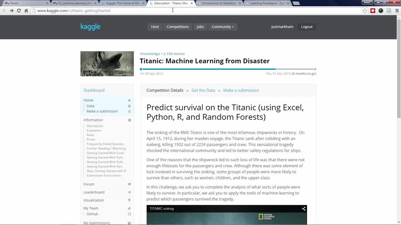Open Further Reading / Watching page
Image resolution: width=401 pixels, height=225 pixels.
click(106, 149)
